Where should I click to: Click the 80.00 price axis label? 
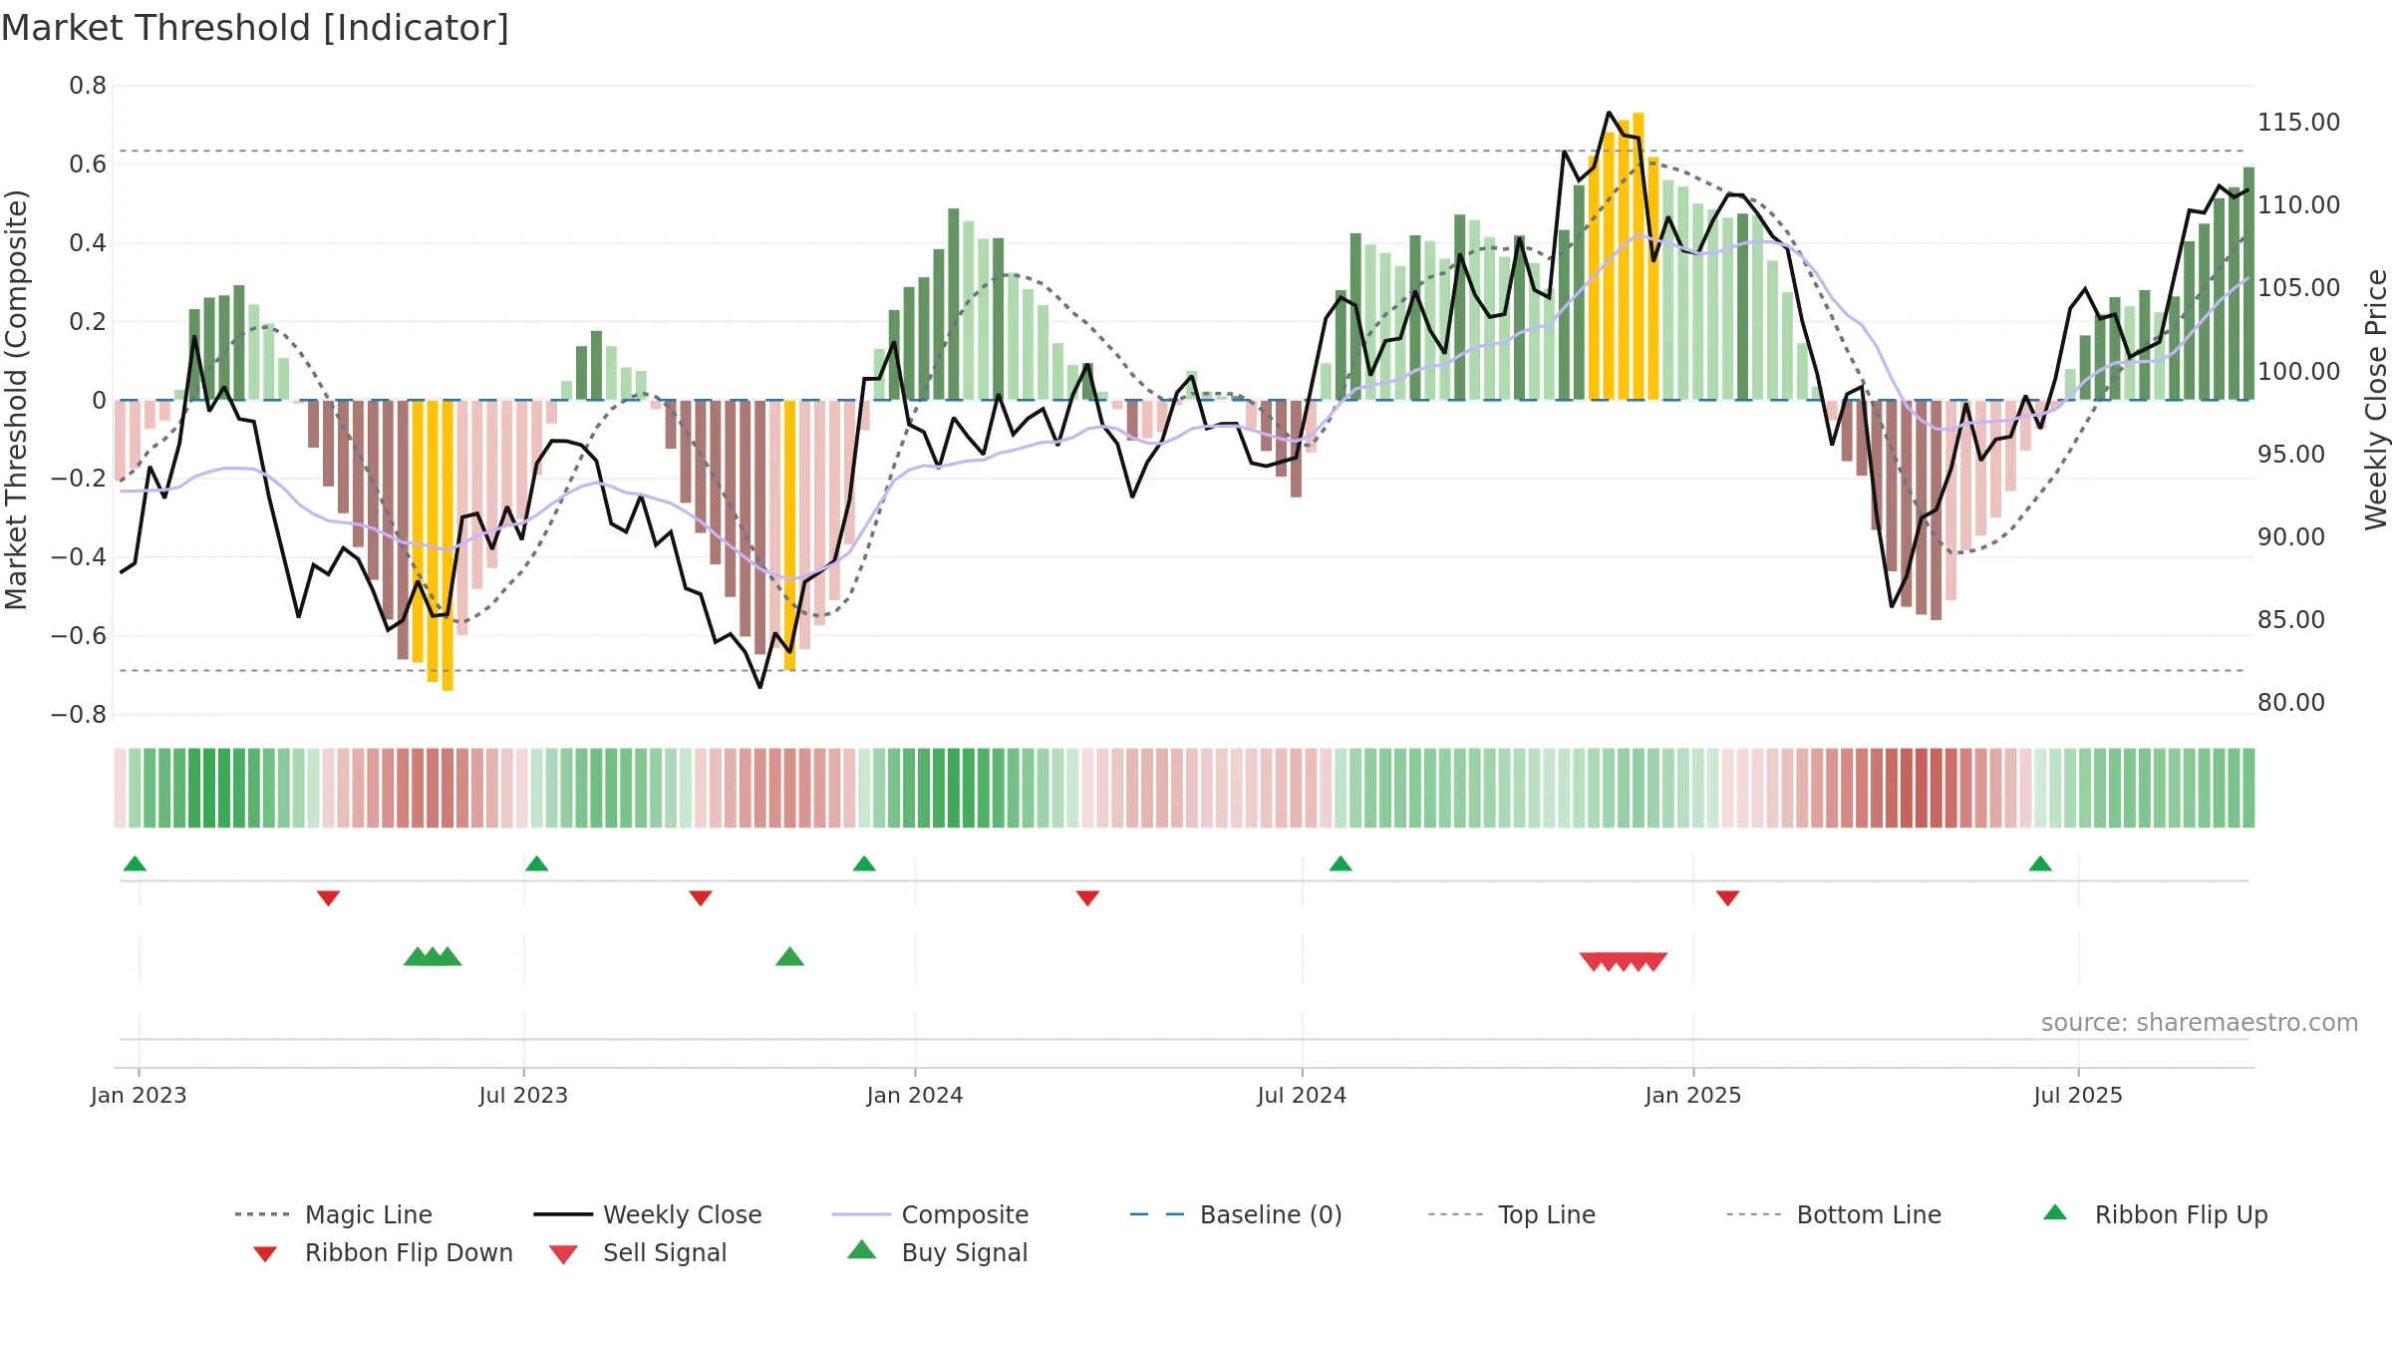pos(2291,703)
